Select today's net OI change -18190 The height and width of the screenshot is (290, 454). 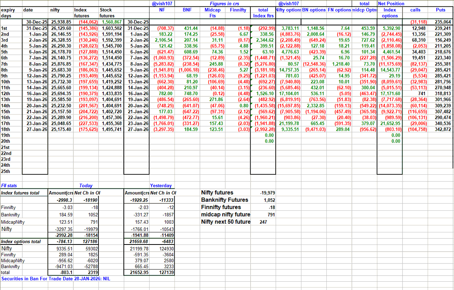90,200
